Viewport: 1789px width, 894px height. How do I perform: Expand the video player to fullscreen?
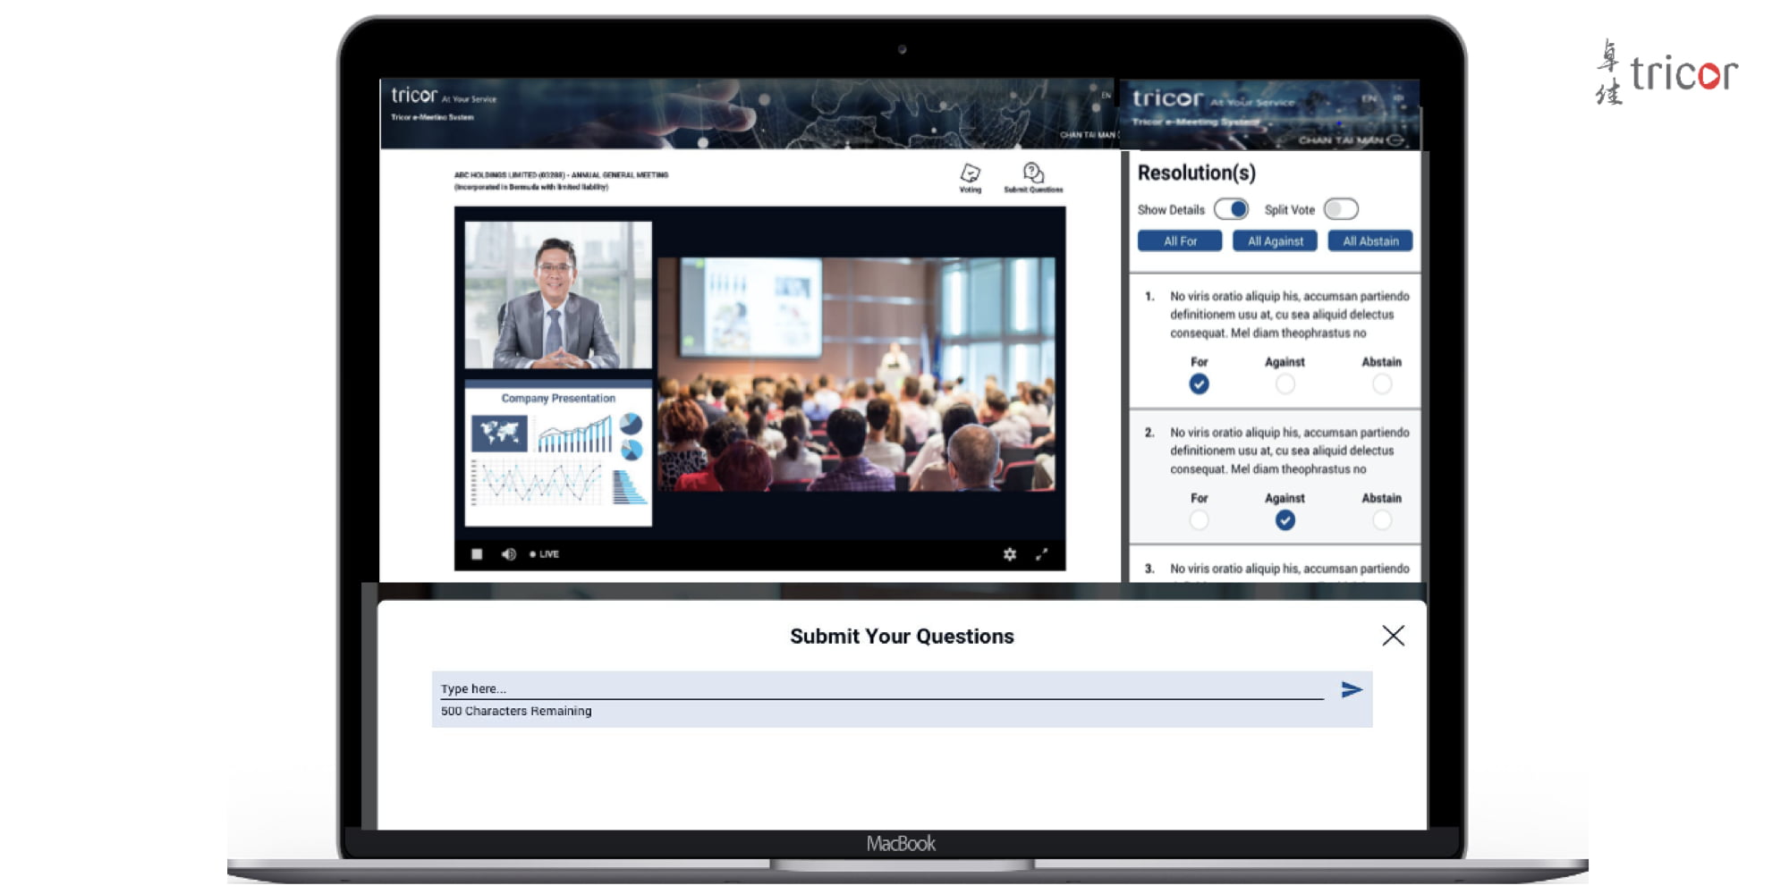(x=1042, y=554)
